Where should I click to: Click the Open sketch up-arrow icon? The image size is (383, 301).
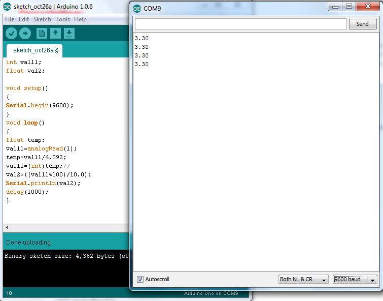click(55, 34)
